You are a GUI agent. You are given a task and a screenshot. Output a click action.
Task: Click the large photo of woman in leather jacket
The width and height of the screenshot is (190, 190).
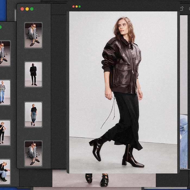click(123, 92)
